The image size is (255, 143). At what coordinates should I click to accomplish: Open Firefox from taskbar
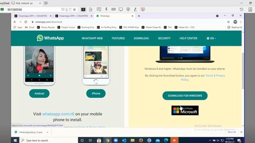click(141, 140)
